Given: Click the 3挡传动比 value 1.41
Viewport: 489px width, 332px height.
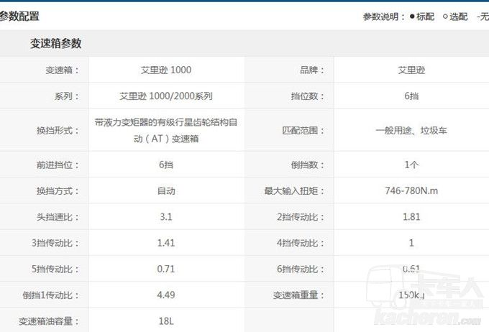Looking at the screenshot, I should click(x=166, y=243).
